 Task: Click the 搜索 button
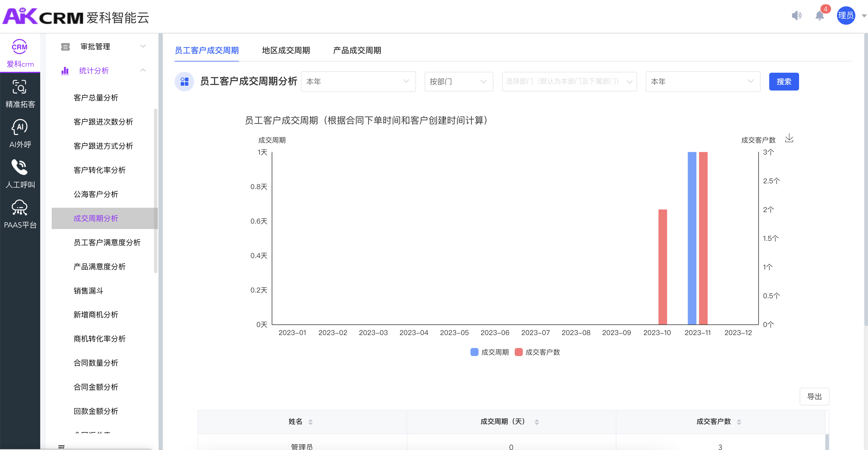(784, 82)
